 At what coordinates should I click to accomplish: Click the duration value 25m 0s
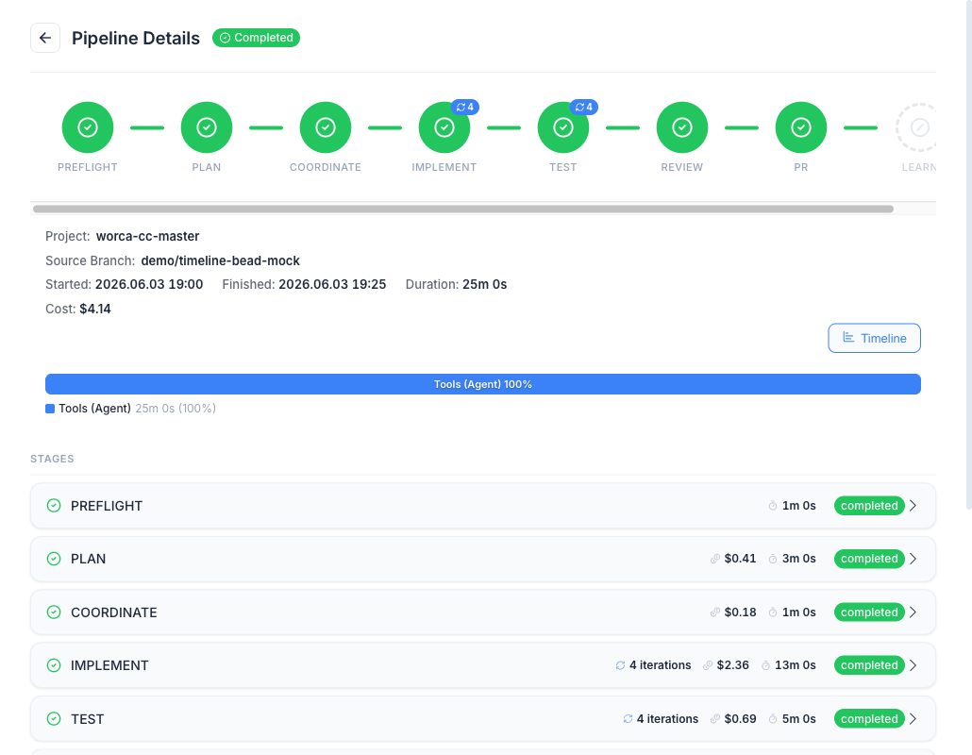tap(485, 284)
